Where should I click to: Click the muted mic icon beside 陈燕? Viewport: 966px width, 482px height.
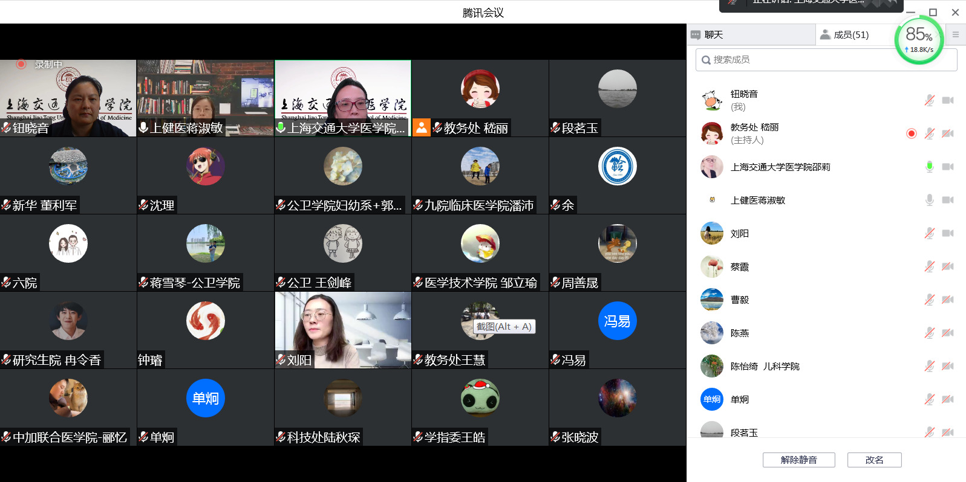pyautogui.click(x=929, y=333)
